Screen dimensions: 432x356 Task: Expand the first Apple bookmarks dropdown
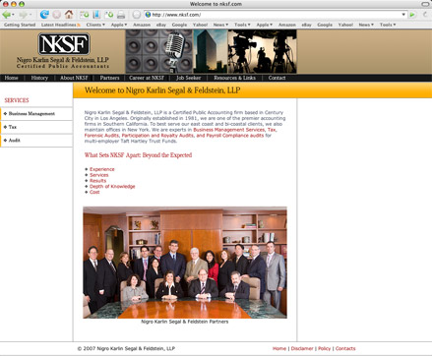[x=119, y=25]
